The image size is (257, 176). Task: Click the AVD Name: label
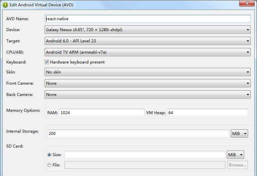pos(18,19)
